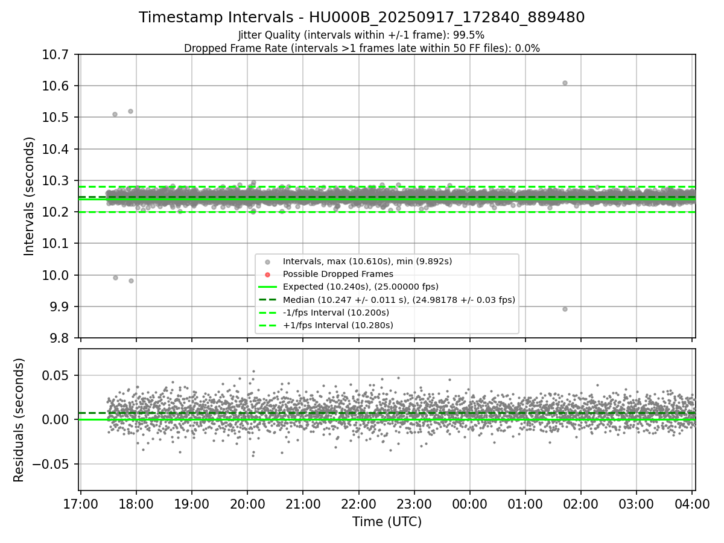Click the '17:00' time tick label
Image resolution: width=724 pixels, height=543 pixels.
(81, 503)
